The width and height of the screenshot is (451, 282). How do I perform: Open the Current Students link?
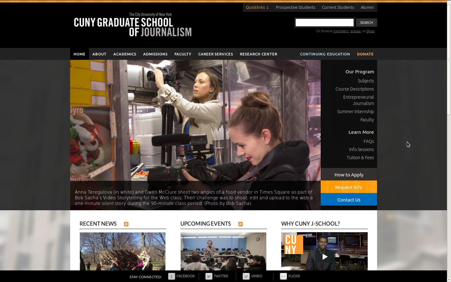tap(338, 7)
